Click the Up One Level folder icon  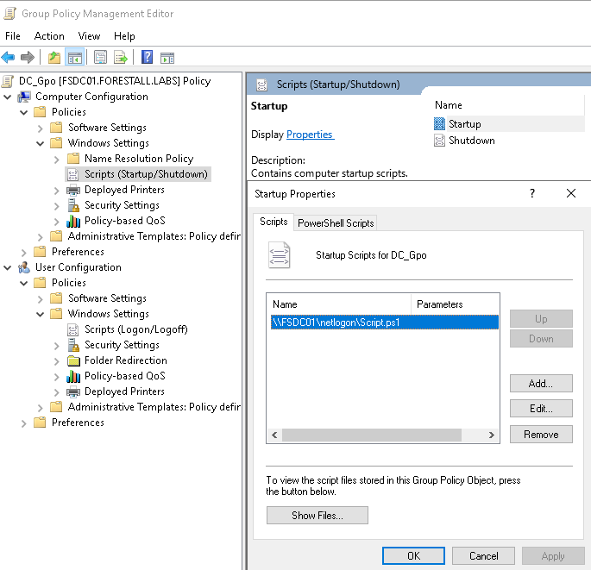54,58
